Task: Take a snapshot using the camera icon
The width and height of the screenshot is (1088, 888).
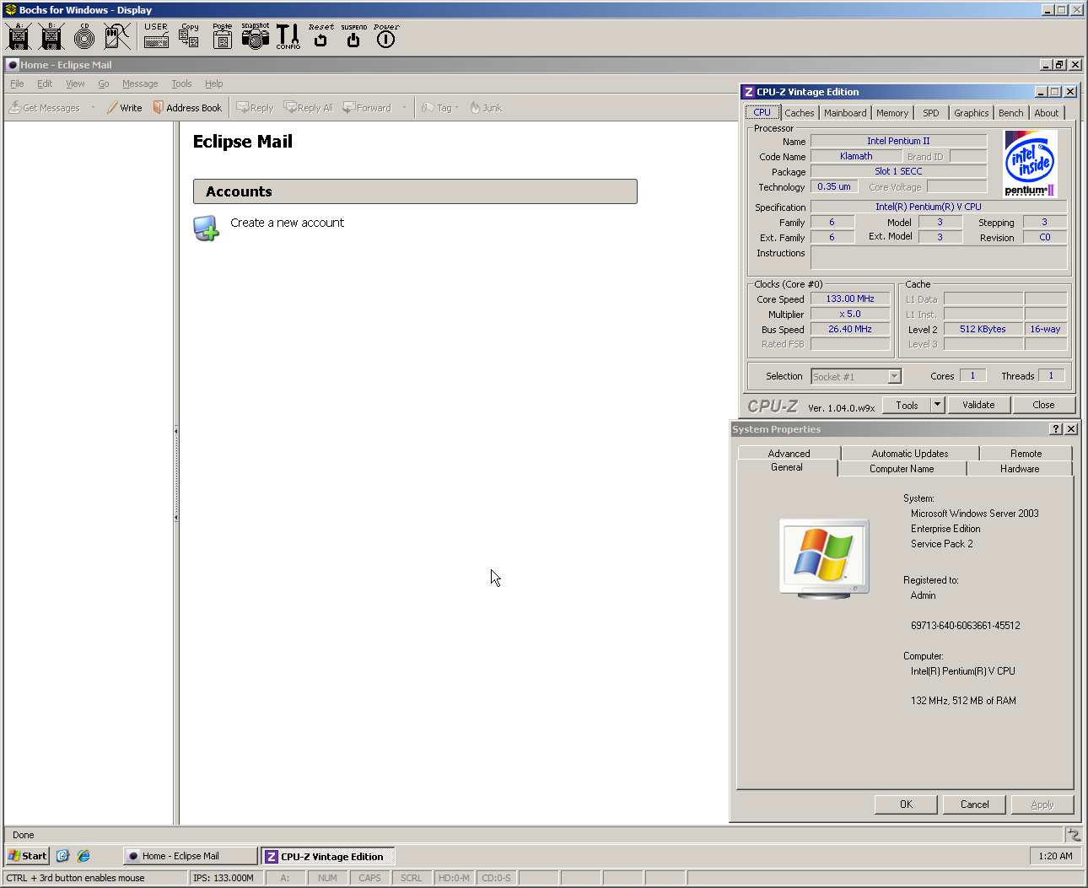Action: (256, 36)
